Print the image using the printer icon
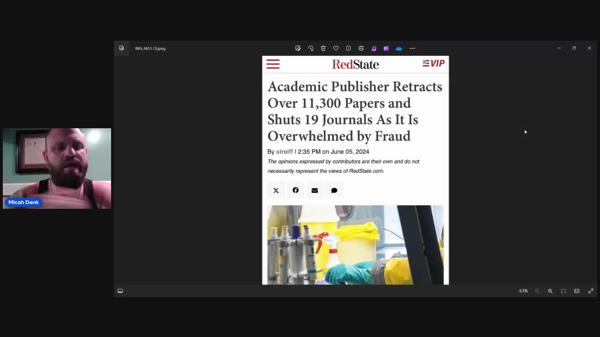The height and width of the screenshot is (337, 600). [x=361, y=48]
